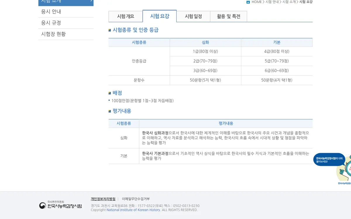
Task: Click the bullet icon beside 평가내용 heading
Action: click(x=110, y=111)
